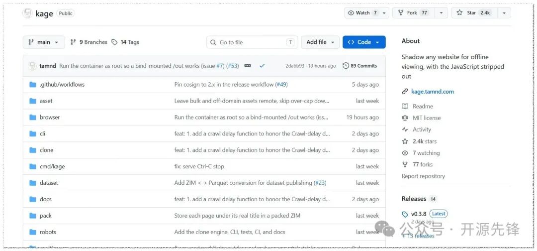The height and width of the screenshot is (251, 537).
Task: Open the Star lists dropdown arrow
Action: point(504,13)
